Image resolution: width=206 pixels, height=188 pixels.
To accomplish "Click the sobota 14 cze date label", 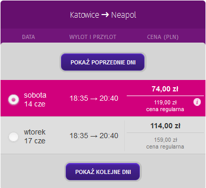I will coord(35,100).
